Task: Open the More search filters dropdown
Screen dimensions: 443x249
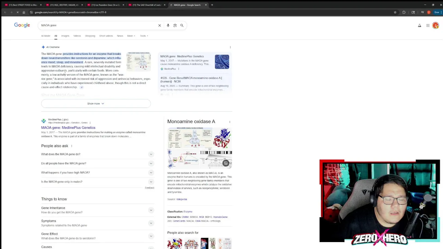Action: pos(131,36)
